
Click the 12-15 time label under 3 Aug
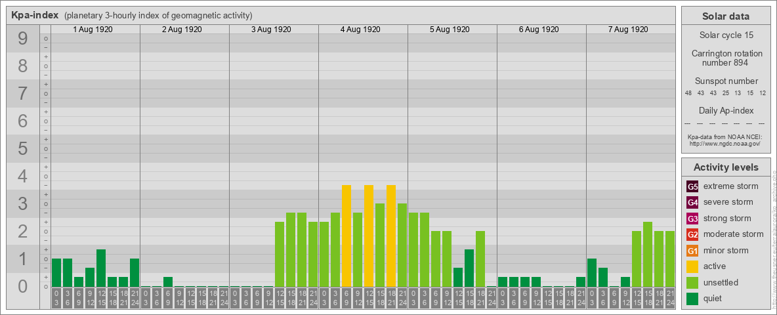(280, 298)
